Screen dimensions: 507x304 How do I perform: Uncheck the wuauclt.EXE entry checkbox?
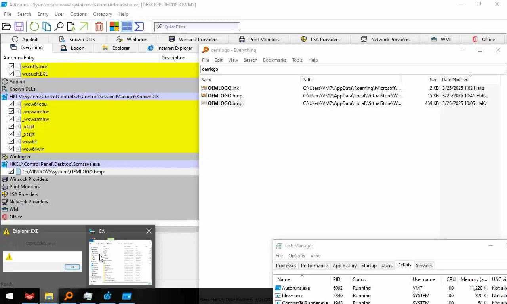(11, 74)
